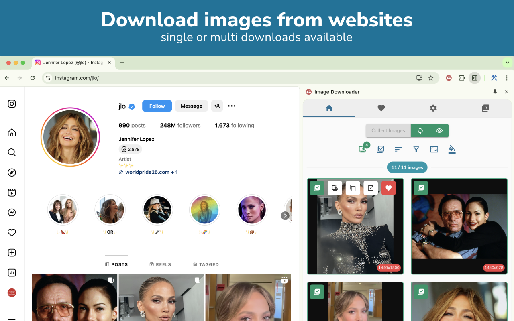Click the Follow button on jlo's profile

click(157, 106)
